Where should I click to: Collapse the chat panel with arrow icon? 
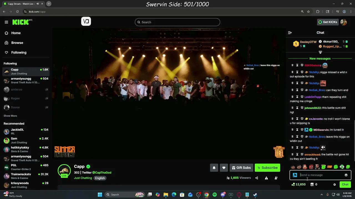pos(290,33)
